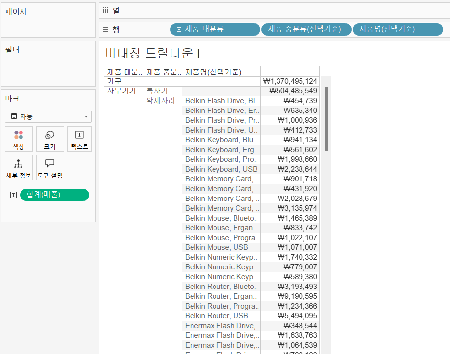Click the text mark icon beside 합계(매출)
The width and height of the screenshot is (450, 354).
[14, 195]
